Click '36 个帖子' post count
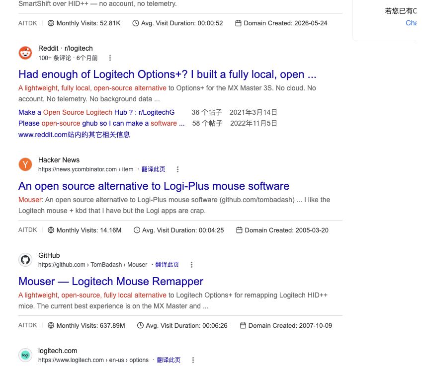 click(207, 112)
